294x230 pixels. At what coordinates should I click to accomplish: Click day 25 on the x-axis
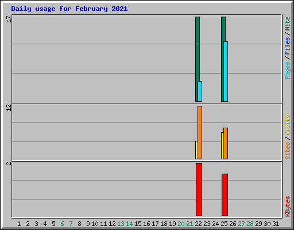(224, 224)
